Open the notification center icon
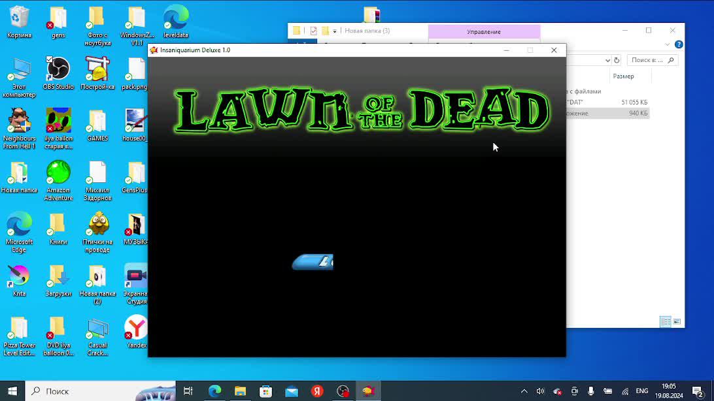 (698, 391)
